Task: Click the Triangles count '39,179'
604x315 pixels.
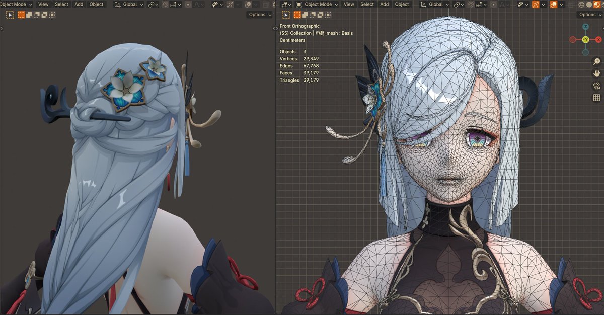Action: point(311,80)
